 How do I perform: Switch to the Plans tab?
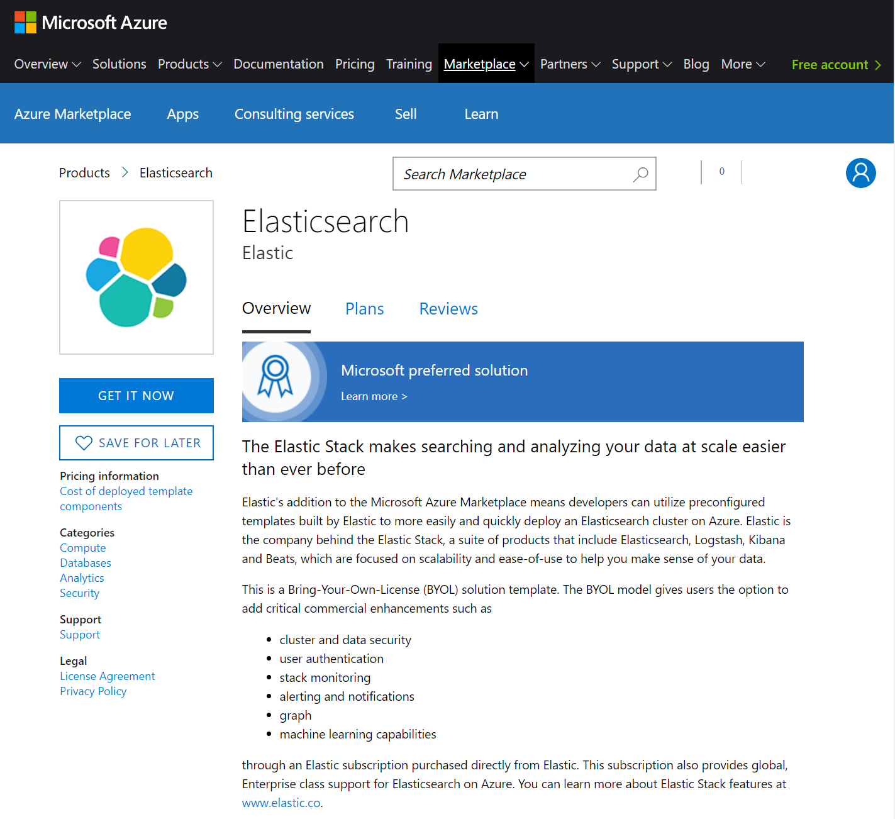364,309
